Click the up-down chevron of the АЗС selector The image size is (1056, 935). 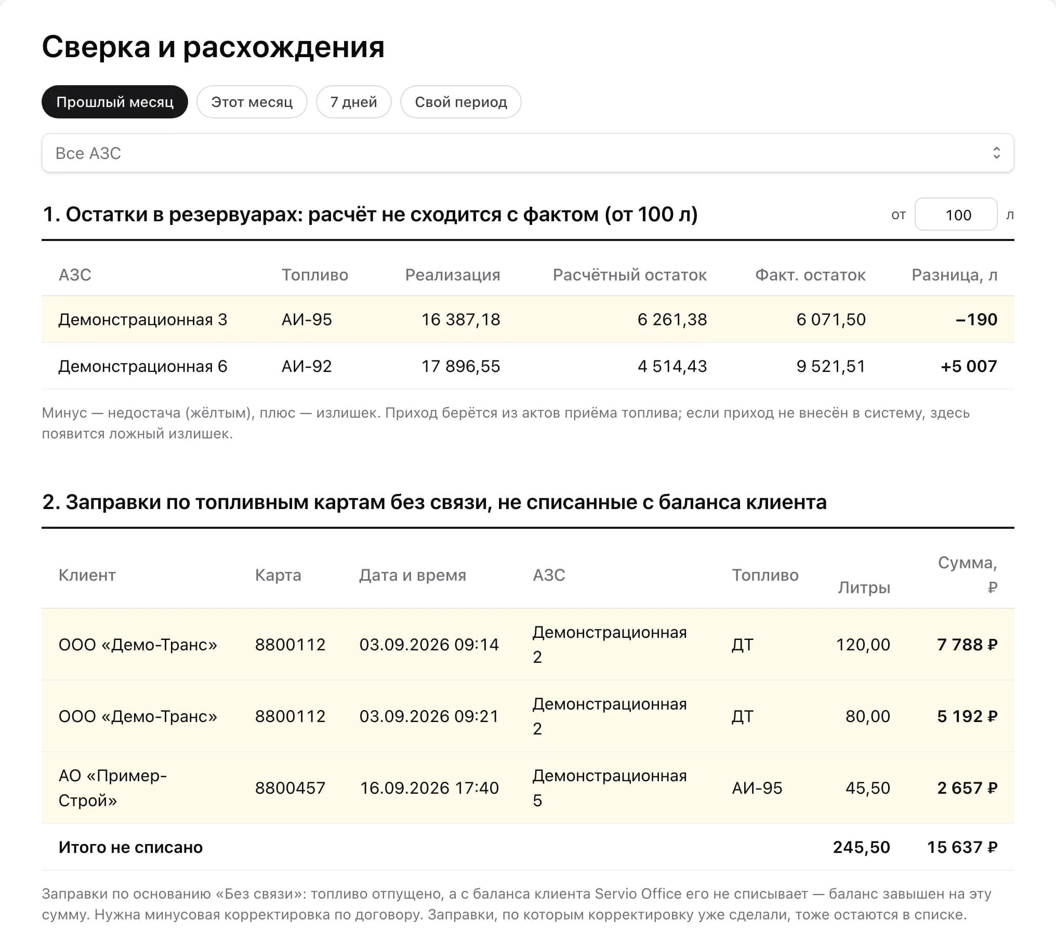[x=996, y=153]
